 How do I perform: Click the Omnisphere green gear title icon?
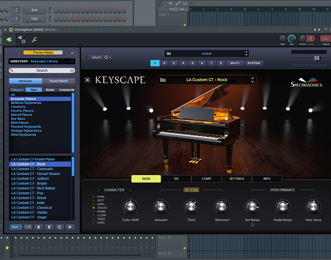pyautogui.click(x=11, y=30)
